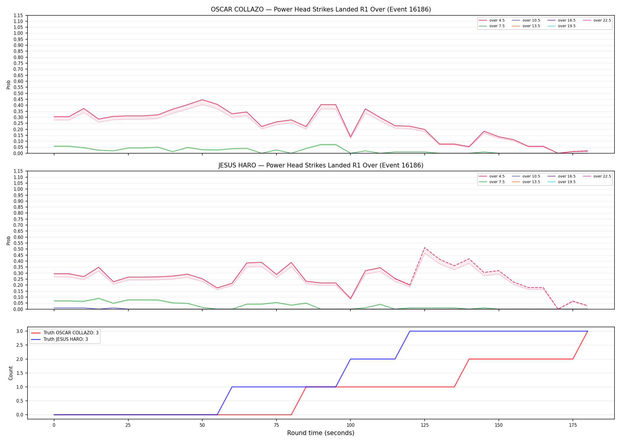Click the 'Prob' label of the Jesus Haro chart
621x443 pixels.
click(x=9, y=240)
